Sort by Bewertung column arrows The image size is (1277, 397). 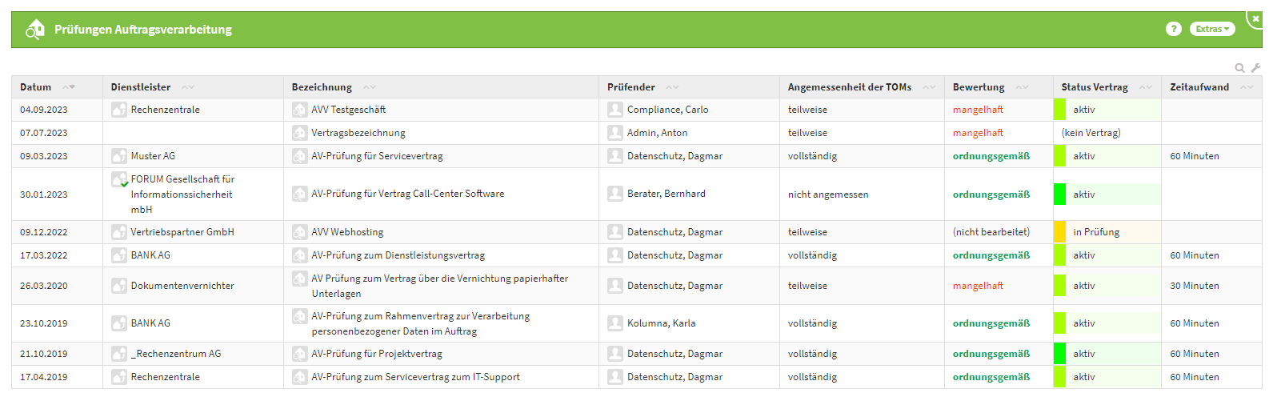(1022, 87)
